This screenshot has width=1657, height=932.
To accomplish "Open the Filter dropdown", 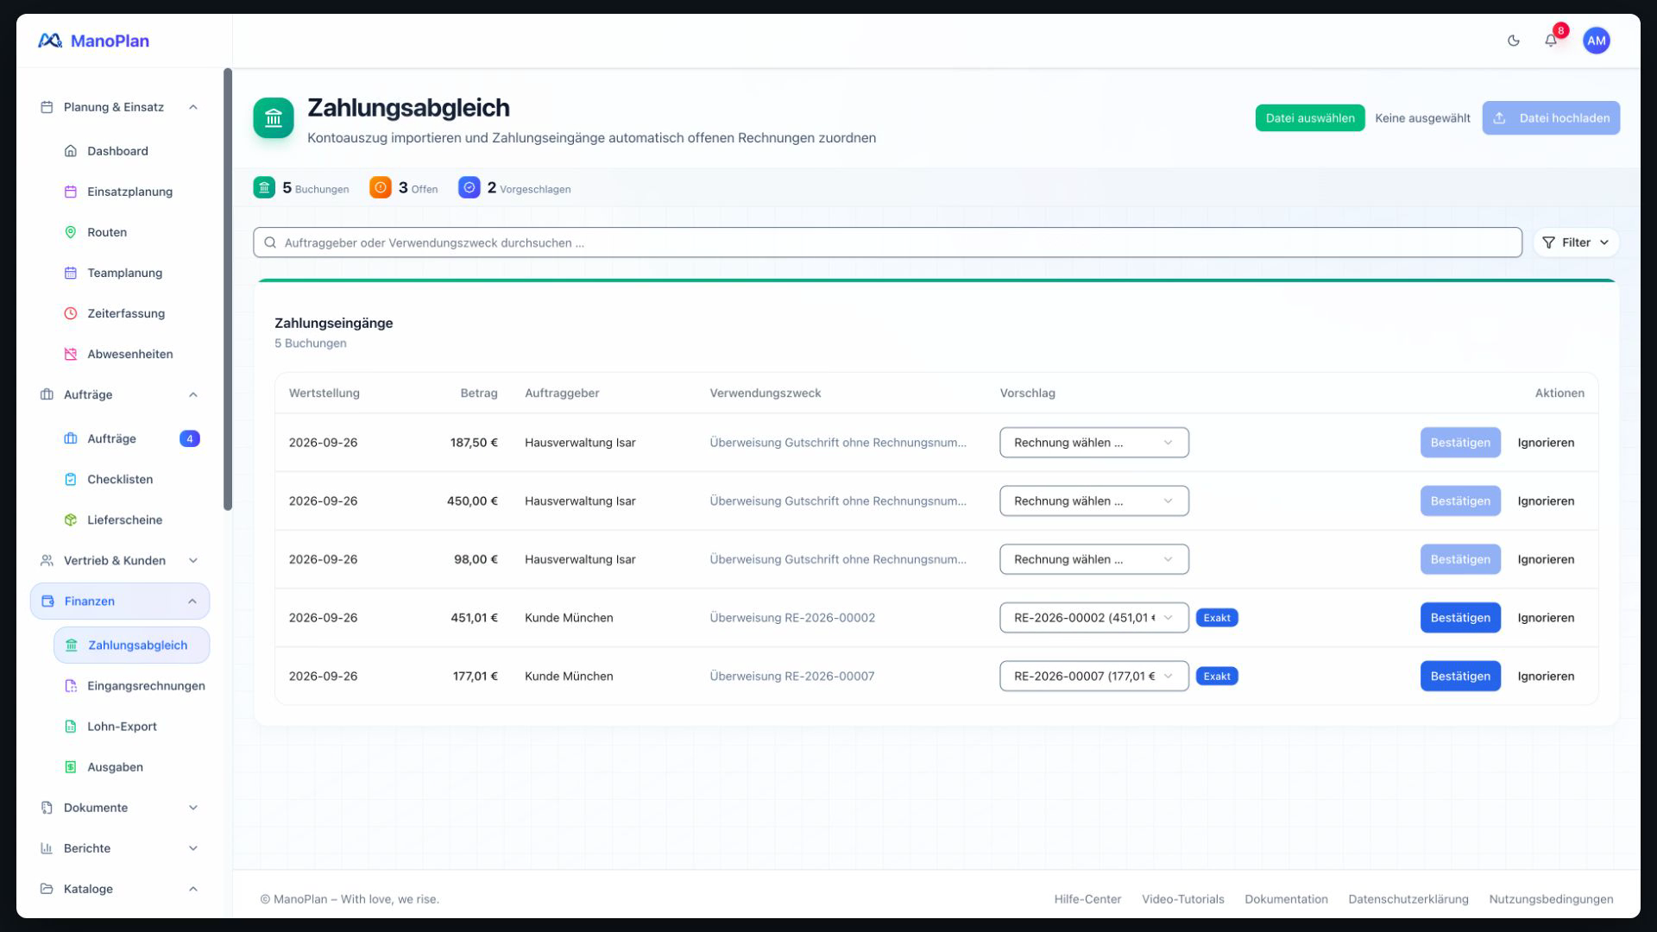I will click(1576, 242).
